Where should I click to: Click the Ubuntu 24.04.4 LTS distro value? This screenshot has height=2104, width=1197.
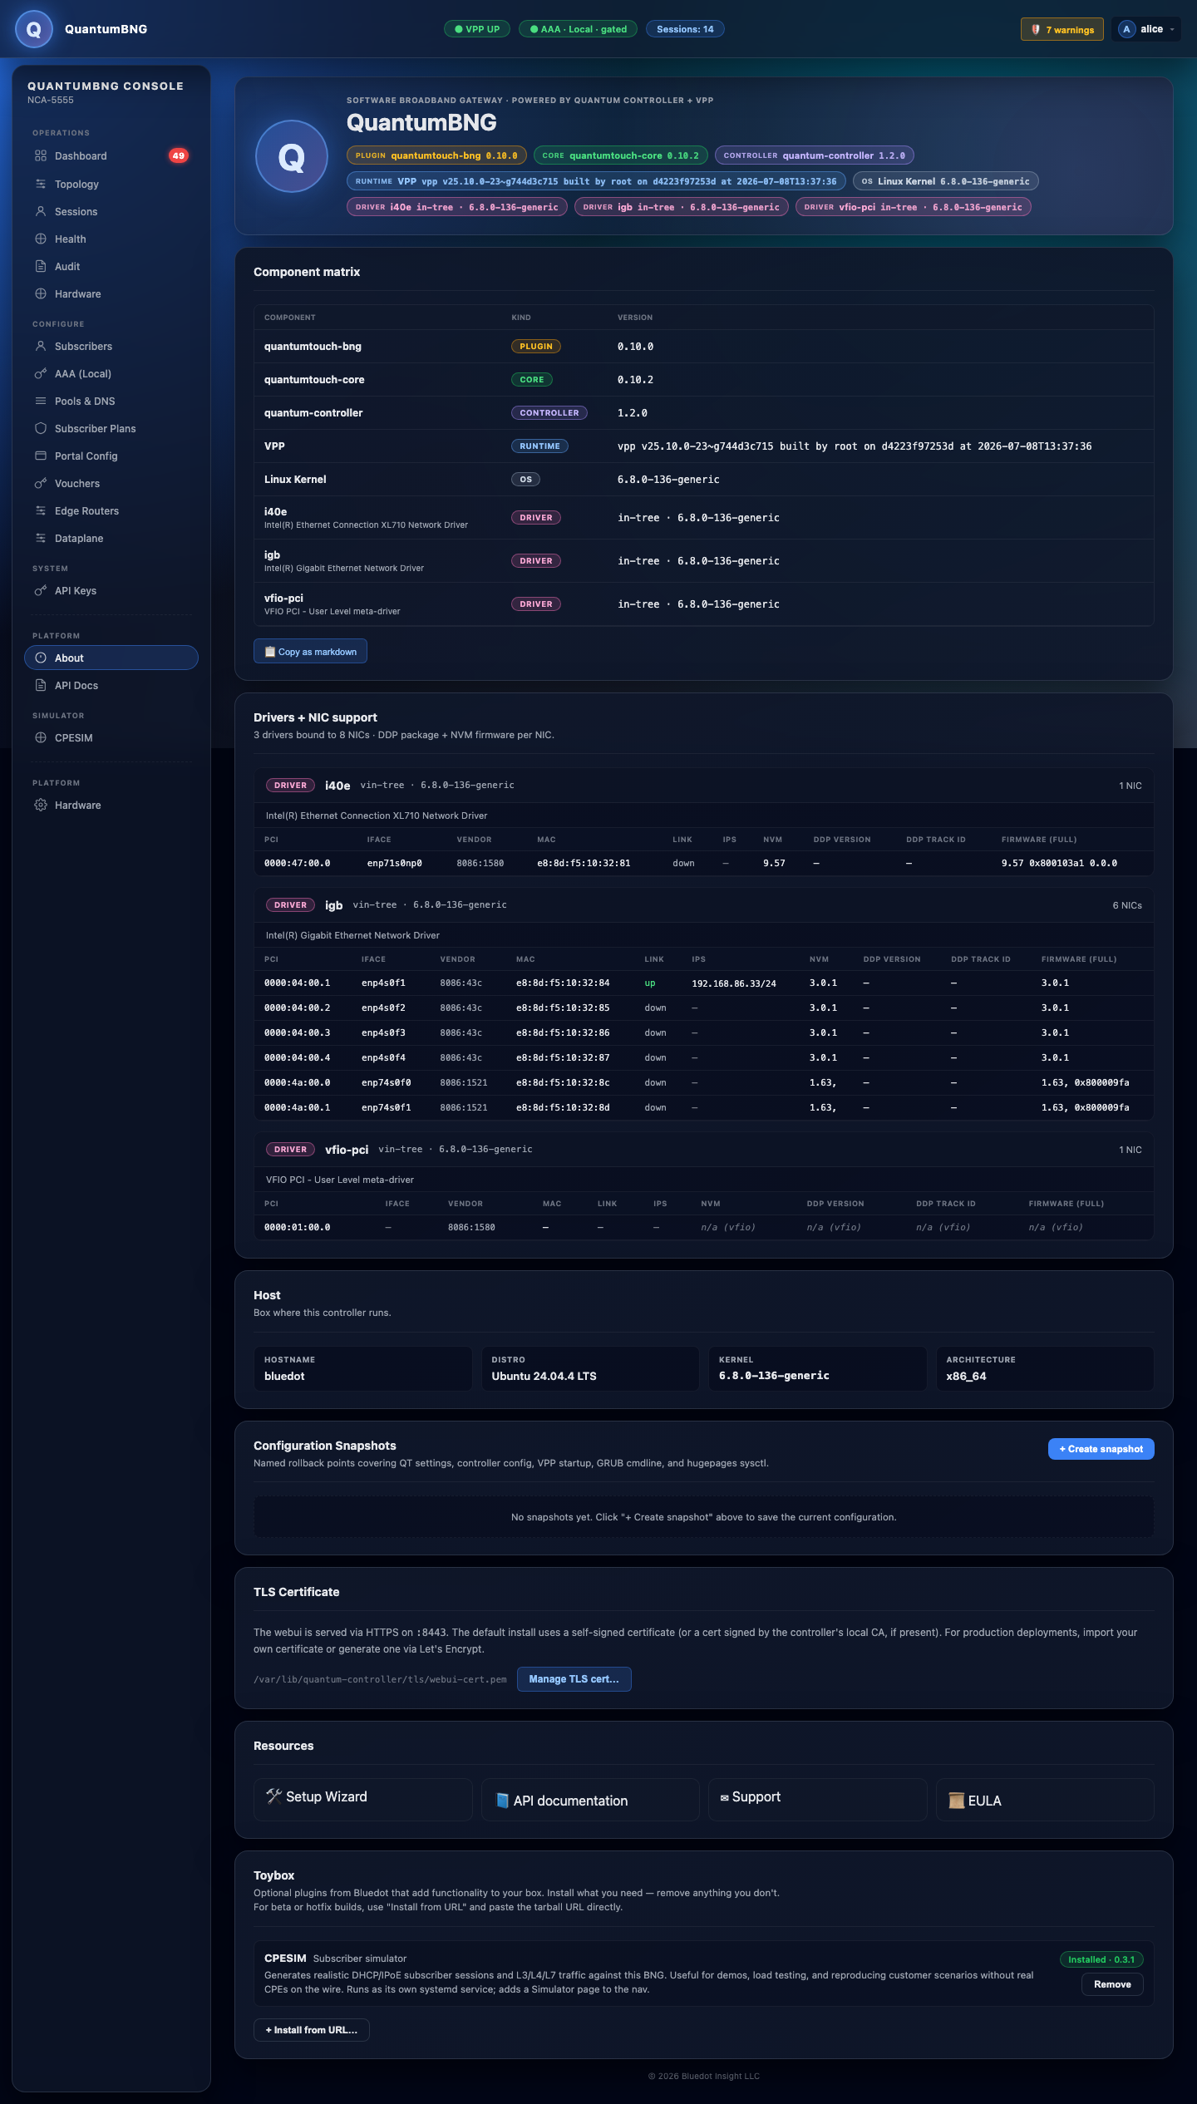pyautogui.click(x=544, y=1377)
